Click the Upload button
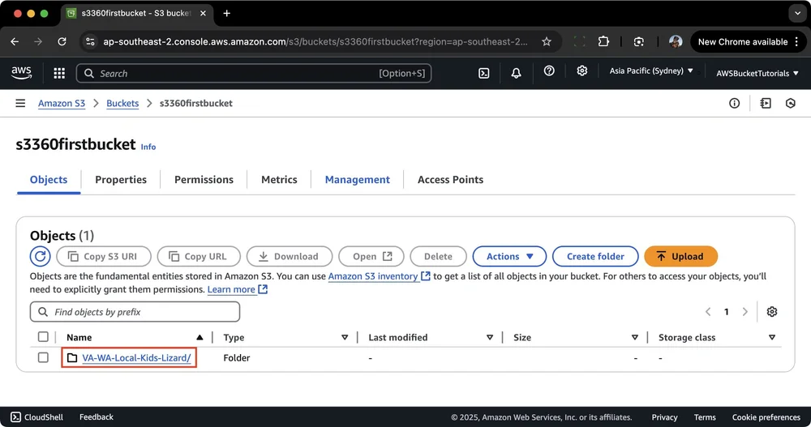Screen dimensions: 811x427 (680, 256)
